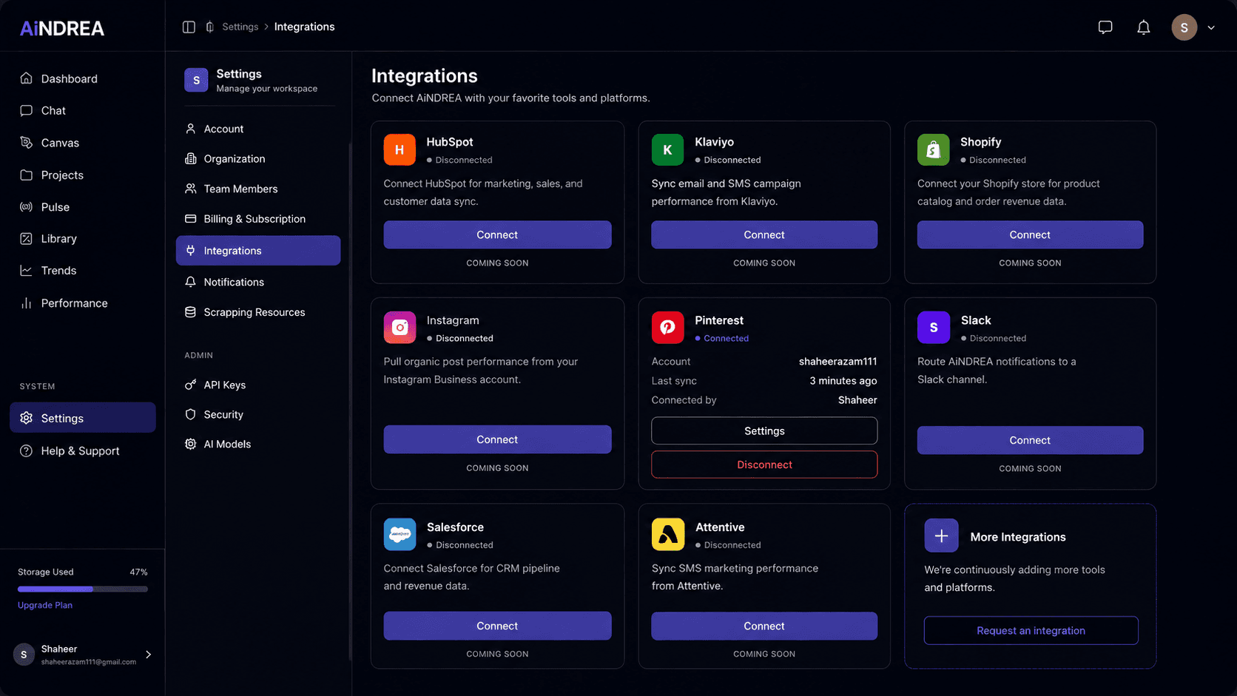Screen dimensions: 1237x696
Task: Connect the Instagram integration
Action: coord(497,439)
